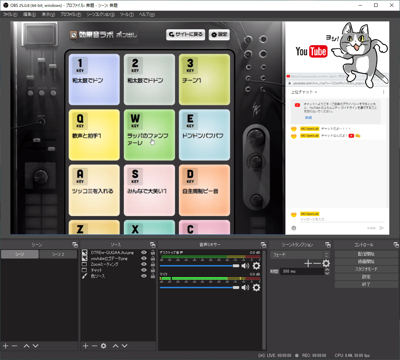Lock チャット source

pyautogui.click(x=153, y=270)
